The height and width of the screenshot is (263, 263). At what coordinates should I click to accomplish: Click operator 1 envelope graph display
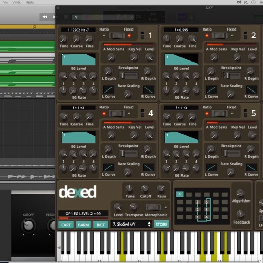click(x=78, y=59)
